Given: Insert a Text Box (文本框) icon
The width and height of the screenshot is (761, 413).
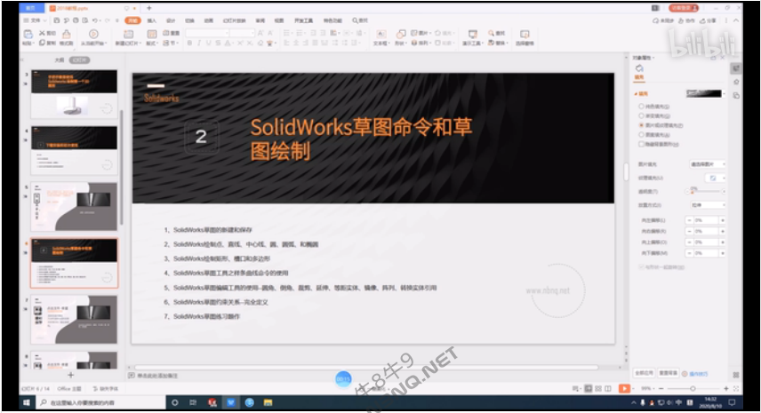Looking at the screenshot, I should click(381, 34).
